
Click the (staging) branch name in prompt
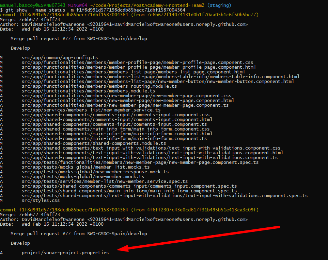pos(219,5)
